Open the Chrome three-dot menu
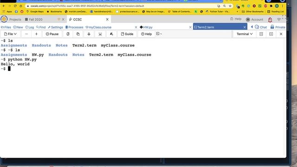The image size is (297, 167). (283, 6)
